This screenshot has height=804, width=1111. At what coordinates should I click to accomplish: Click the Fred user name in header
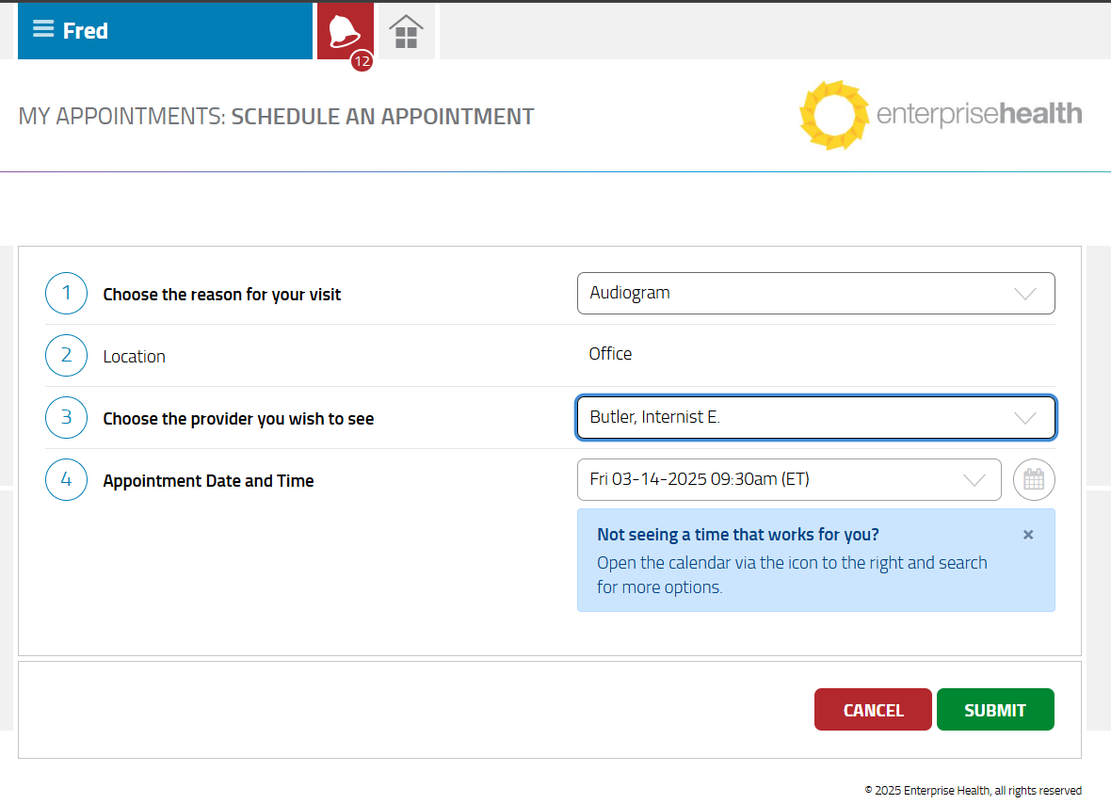point(86,31)
